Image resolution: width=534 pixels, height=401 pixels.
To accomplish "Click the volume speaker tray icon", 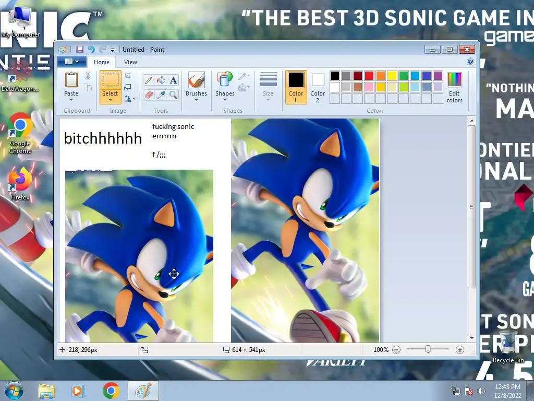I will pyautogui.click(x=481, y=391).
